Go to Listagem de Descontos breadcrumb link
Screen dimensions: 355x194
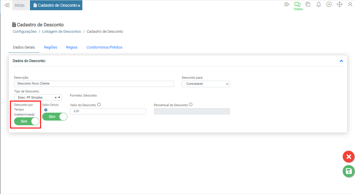(62, 31)
